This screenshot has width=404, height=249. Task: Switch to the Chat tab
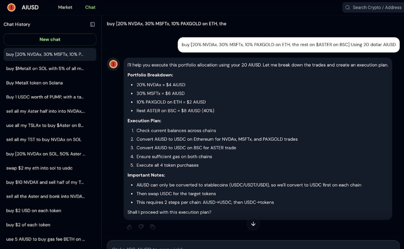[x=90, y=7]
